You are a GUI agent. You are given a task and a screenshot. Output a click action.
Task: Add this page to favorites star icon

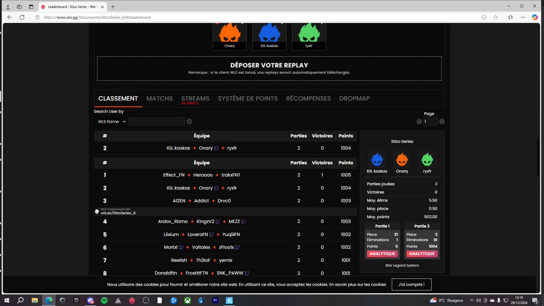pyautogui.click(x=495, y=17)
